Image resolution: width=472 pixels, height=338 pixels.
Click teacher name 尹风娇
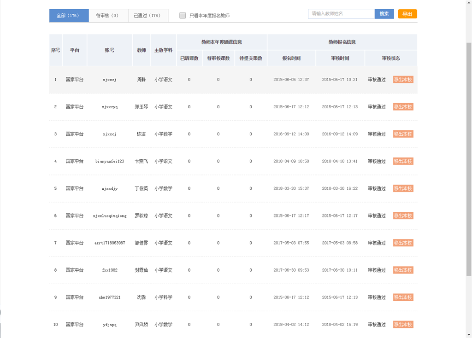pos(141,325)
